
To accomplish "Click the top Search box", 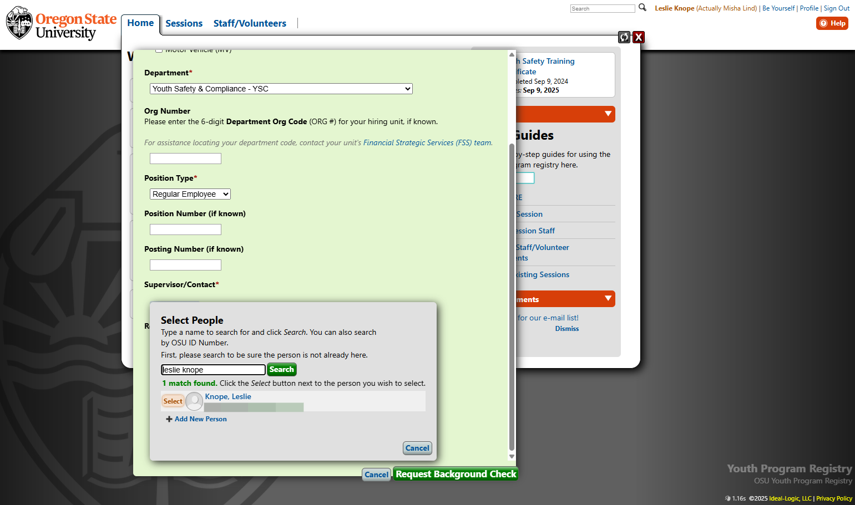I will pyautogui.click(x=603, y=8).
